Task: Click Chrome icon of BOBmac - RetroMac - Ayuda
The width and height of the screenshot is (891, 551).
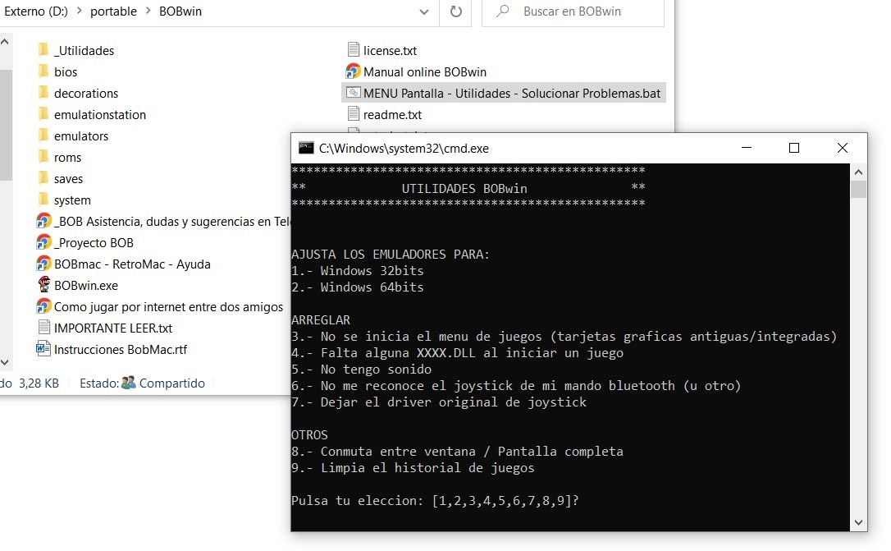Action: (43, 264)
